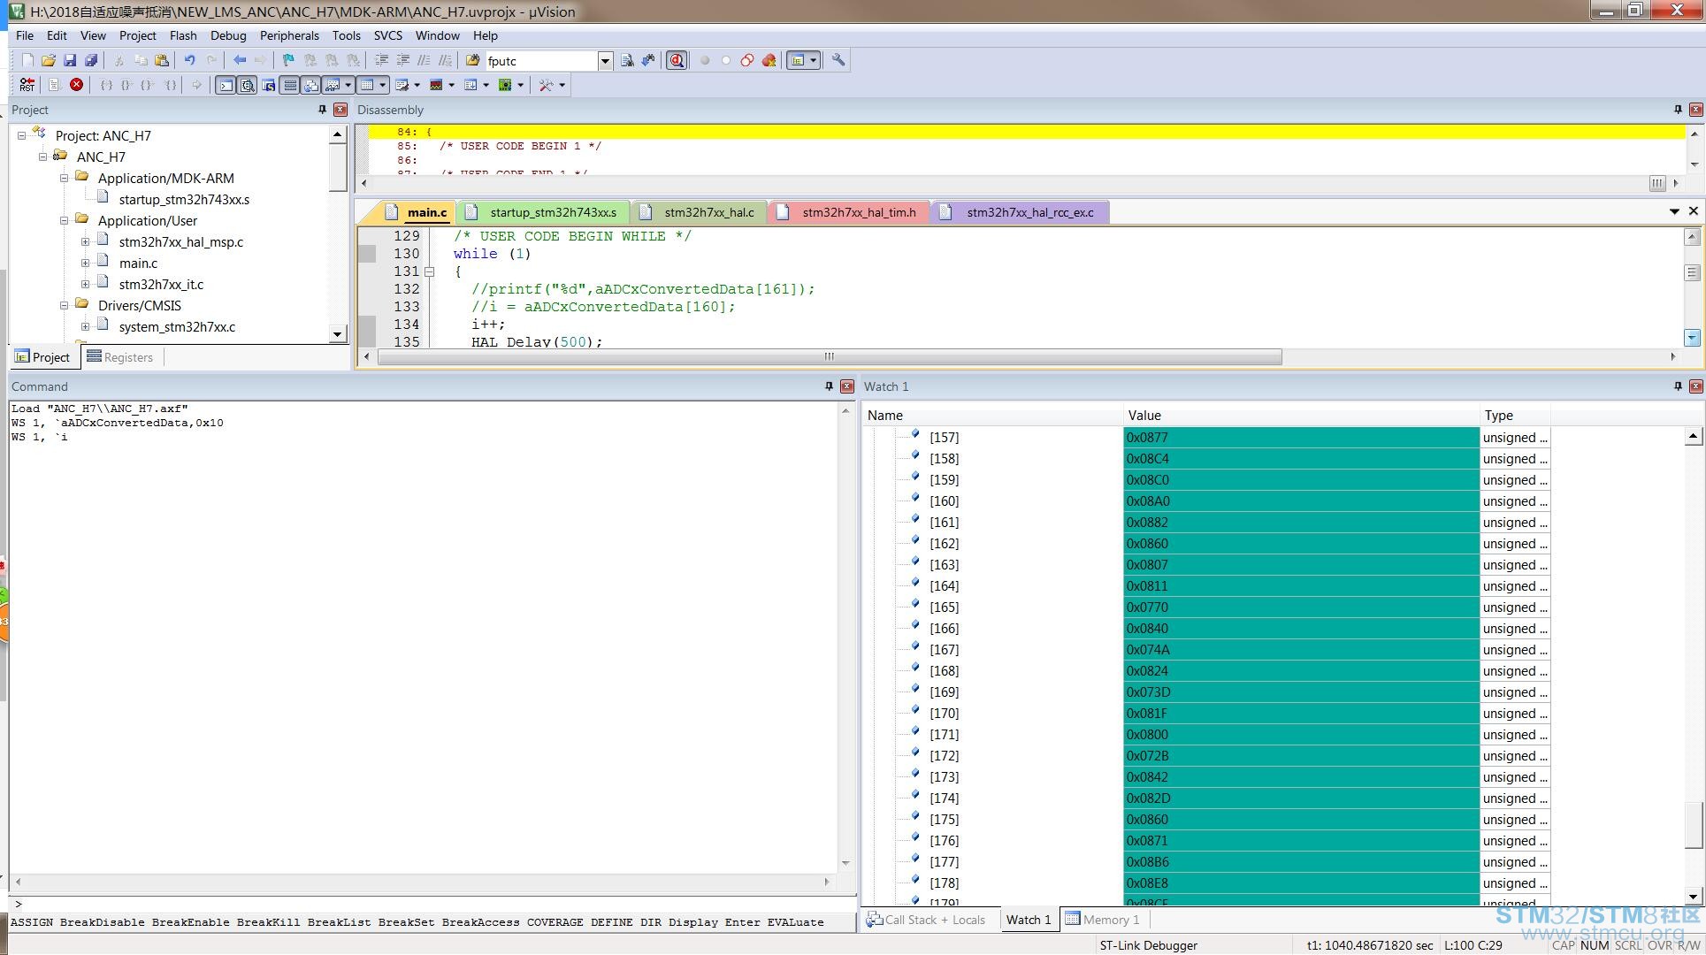The image size is (1706, 955).
Task: Reset the CPU with RST icon
Action: (x=27, y=85)
